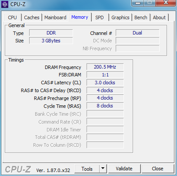
Task: Click the empty Total CAS# (tRDRAM) field
Action: [x=105, y=137]
